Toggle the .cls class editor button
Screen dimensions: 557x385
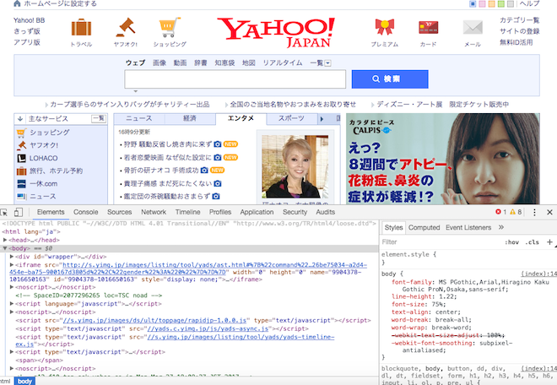pyautogui.click(x=533, y=242)
